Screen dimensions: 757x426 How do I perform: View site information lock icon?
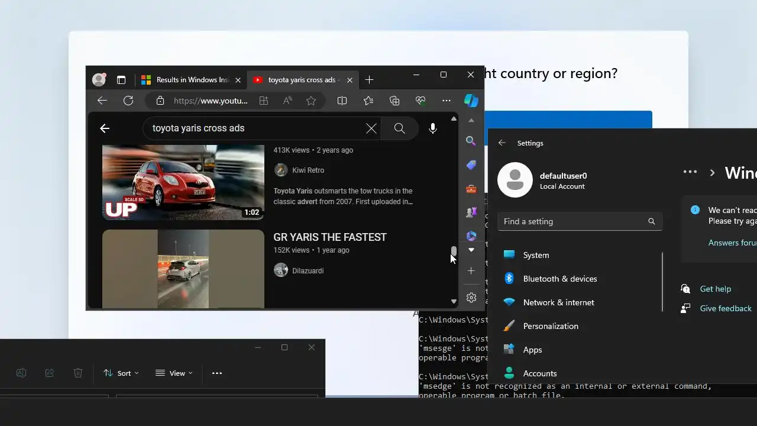click(x=160, y=101)
